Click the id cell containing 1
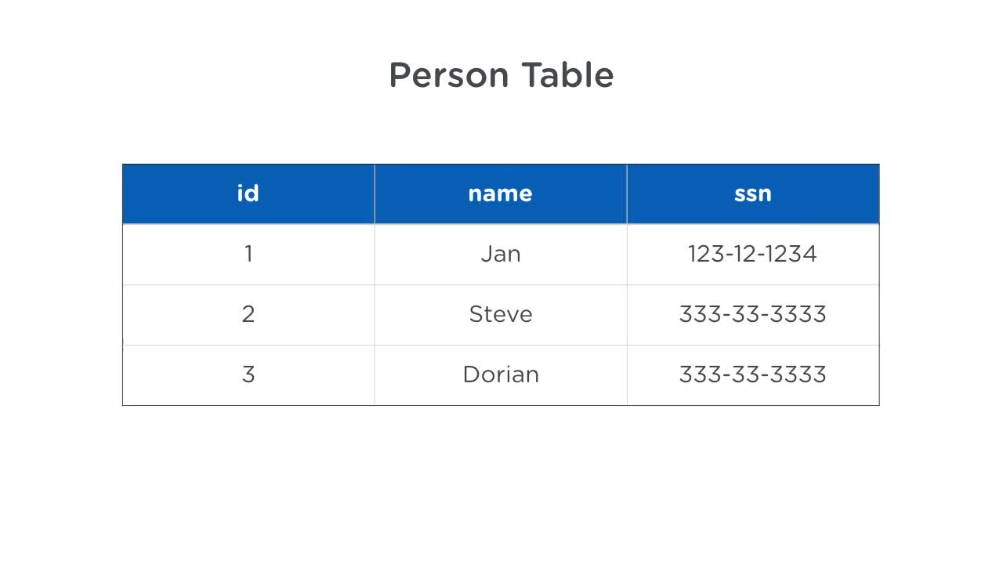Viewport: 1003px width, 564px height. click(248, 254)
